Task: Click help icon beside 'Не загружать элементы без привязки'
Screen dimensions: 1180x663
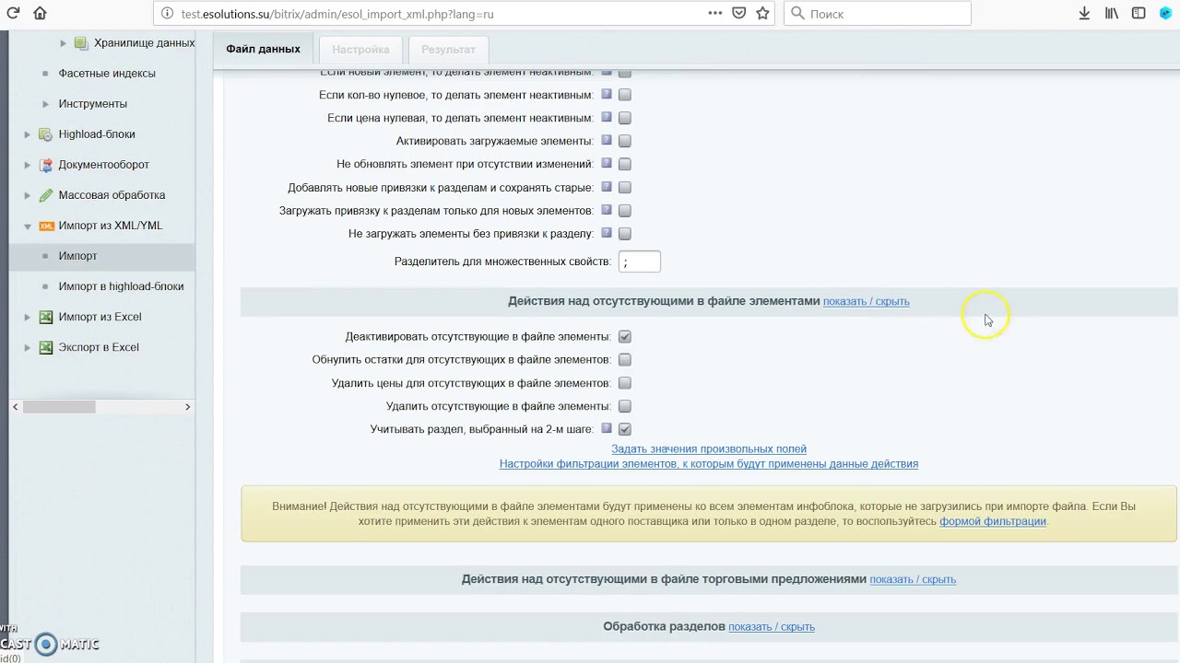Action: click(607, 232)
